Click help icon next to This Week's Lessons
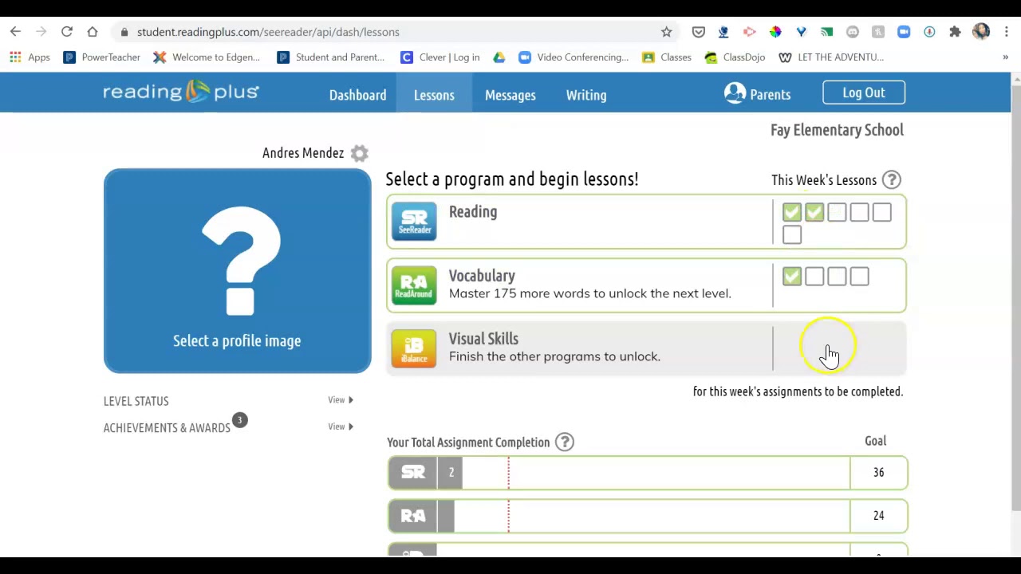Viewport: 1021px width, 574px height. click(x=892, y=180)
